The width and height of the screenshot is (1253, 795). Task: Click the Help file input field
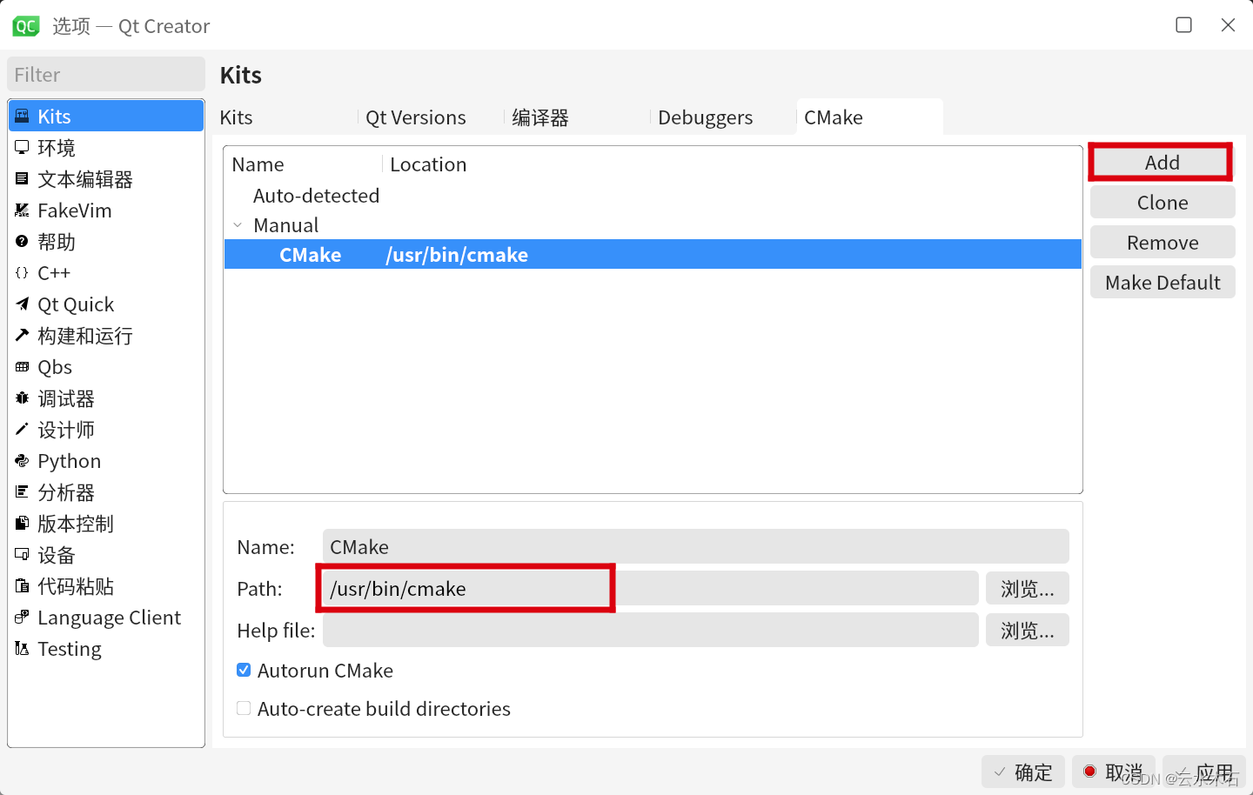tap(650, 631)
